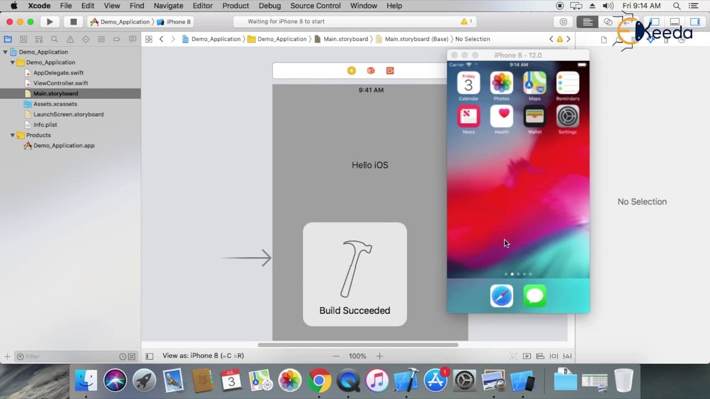
Task: Click No Selection in the jump bar
Action: click(473, 39)
